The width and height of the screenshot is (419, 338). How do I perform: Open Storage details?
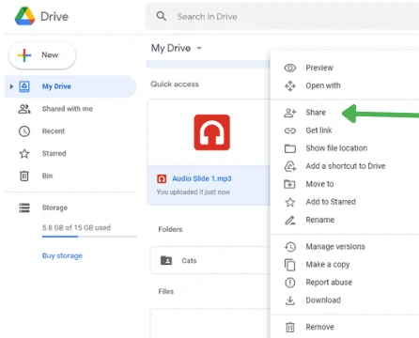click(x=54, y=207)
